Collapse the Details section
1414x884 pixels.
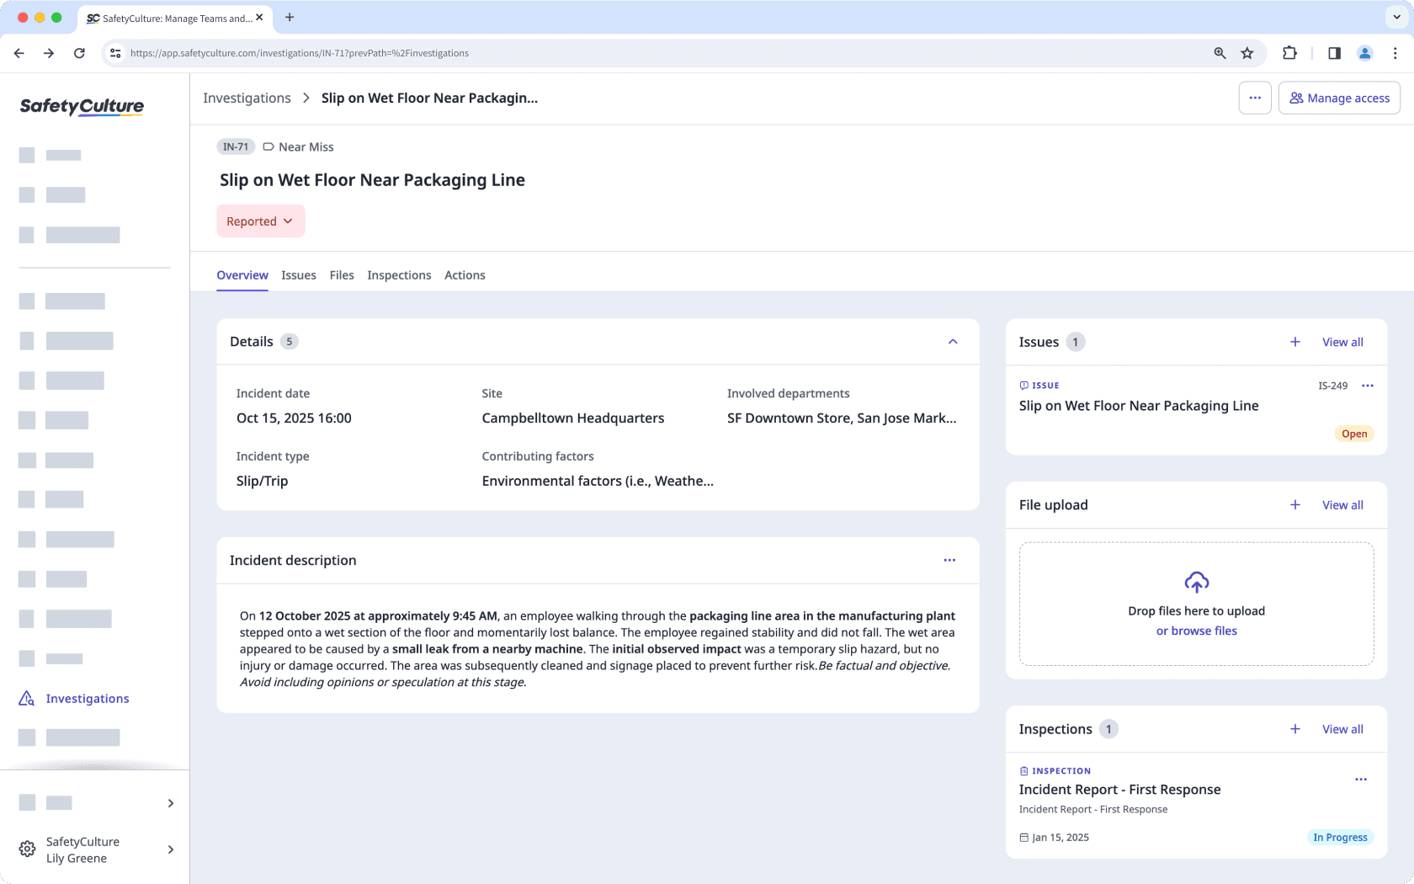(953, 341)
